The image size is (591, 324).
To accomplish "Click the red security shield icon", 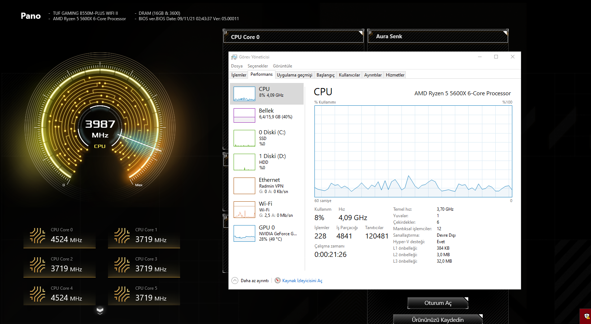I will pos(587,316).
